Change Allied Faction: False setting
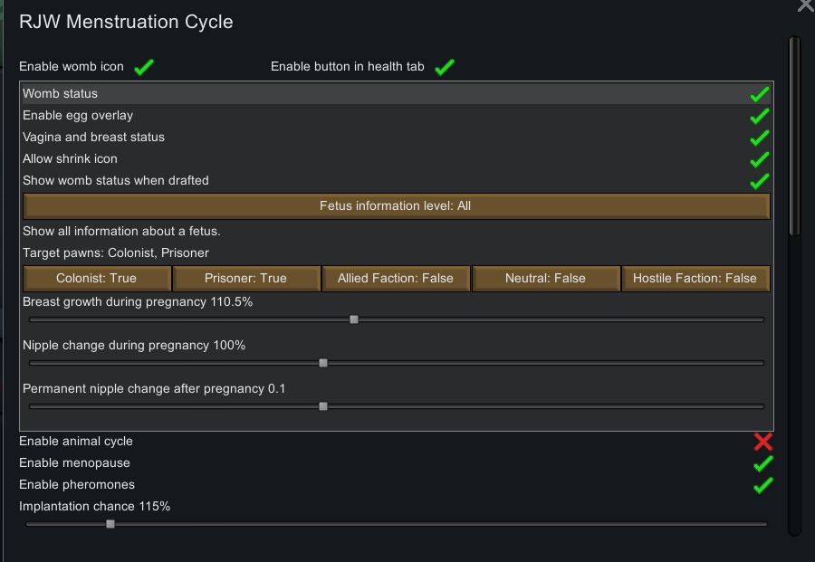Screen dimensions: 815x562 click(396, 278)
